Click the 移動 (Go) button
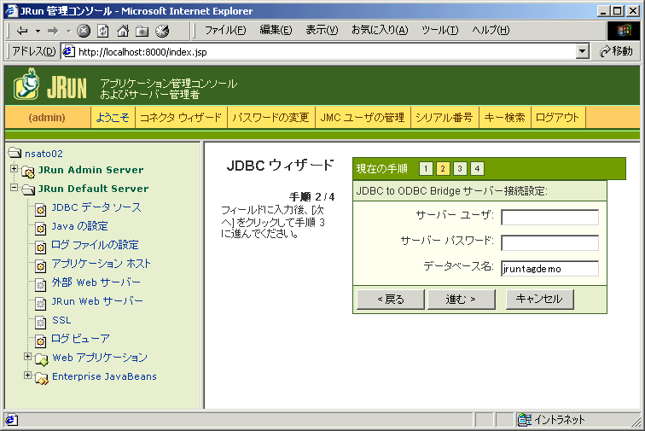The height and width of the screenshot is (431, 645). coord(616,51)
